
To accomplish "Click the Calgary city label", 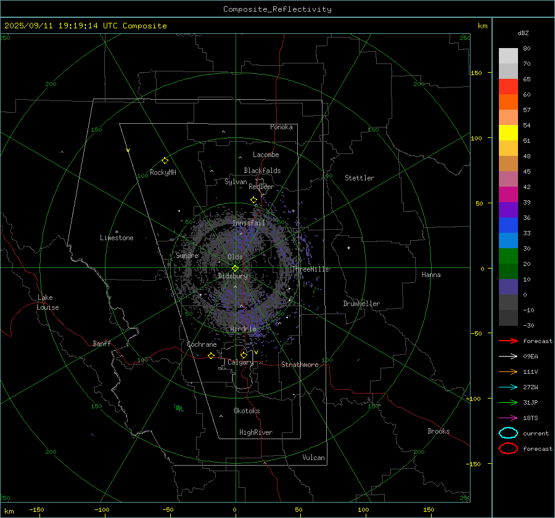I will click(x=240, y=362).
